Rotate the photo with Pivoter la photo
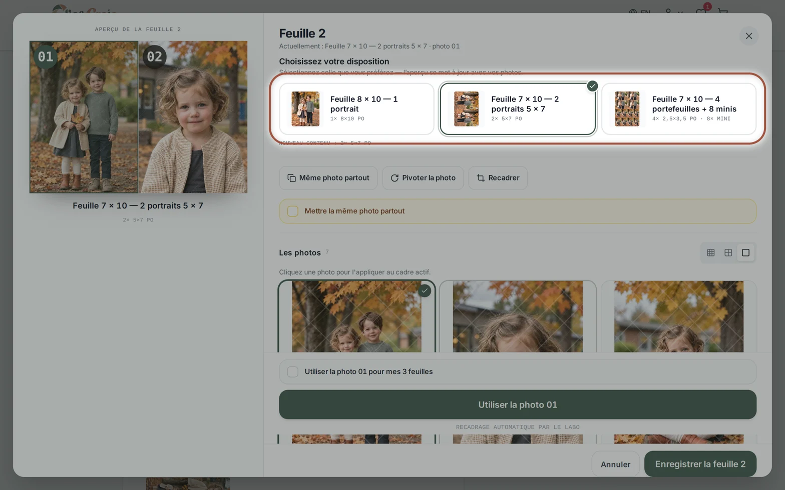The width and height of the screenshot is (785, 490). [x=423, y=178]
